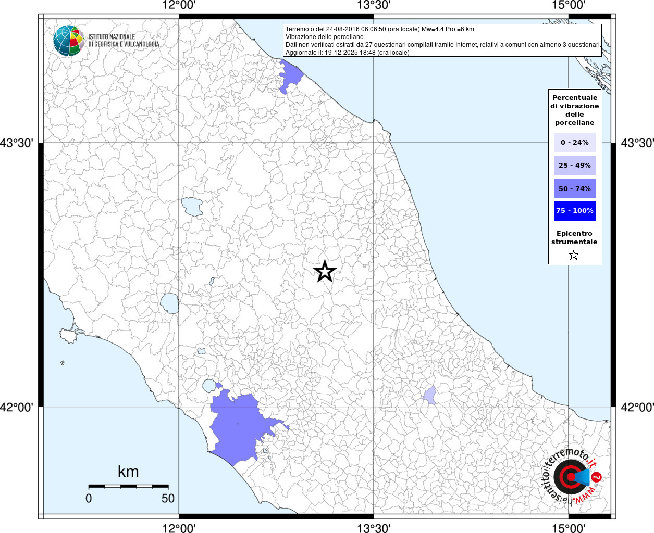Click top axis label 12°00'
This screenshot has width=654, height=533.
179,5
